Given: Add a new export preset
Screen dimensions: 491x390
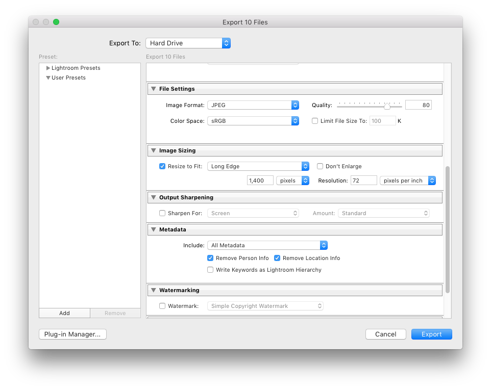Looking at the screenshot, I should 64,313.
